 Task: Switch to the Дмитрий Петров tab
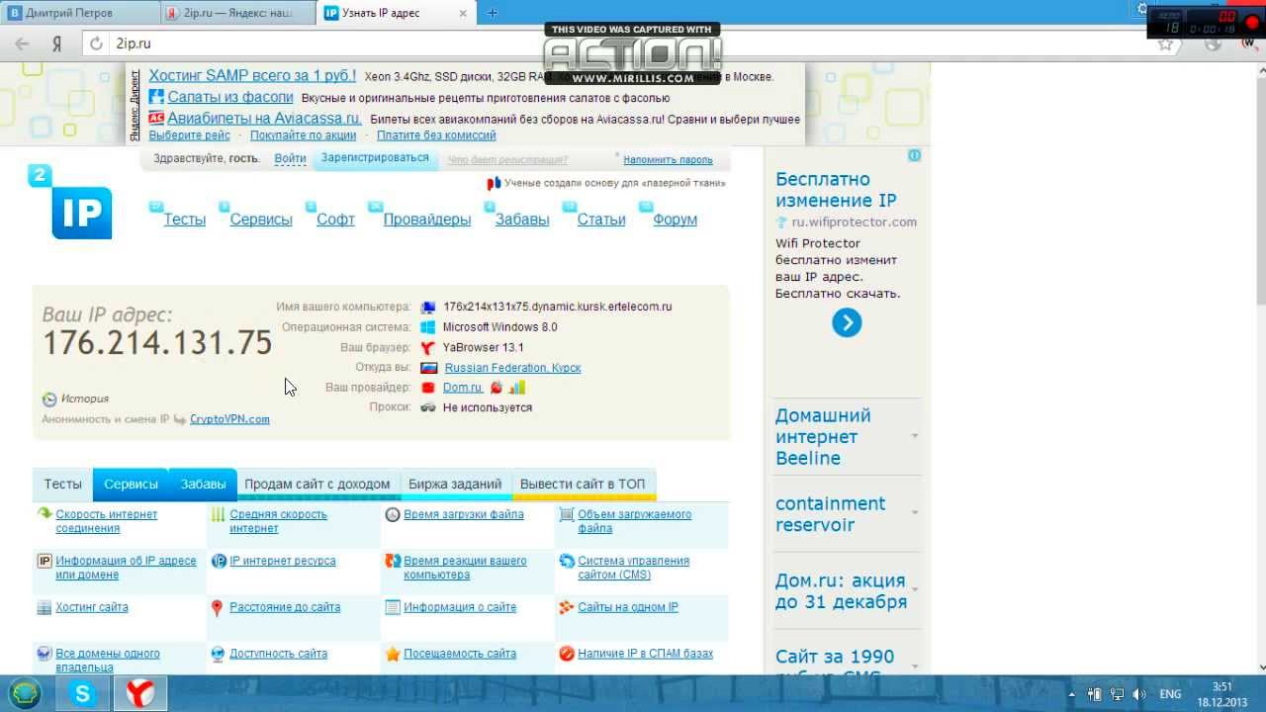(79, 13)
